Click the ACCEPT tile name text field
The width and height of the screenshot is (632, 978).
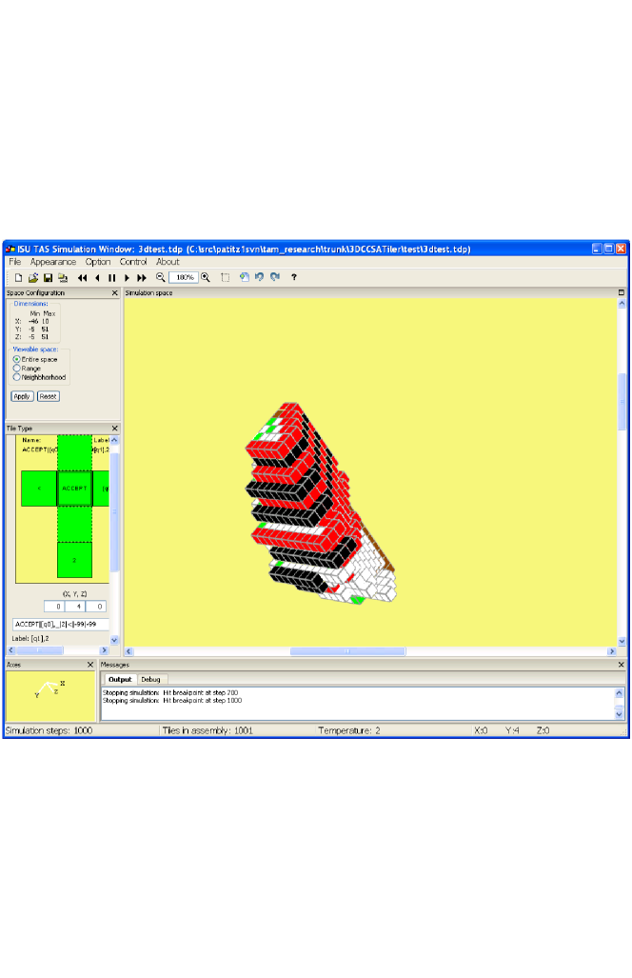pos(61,625)
